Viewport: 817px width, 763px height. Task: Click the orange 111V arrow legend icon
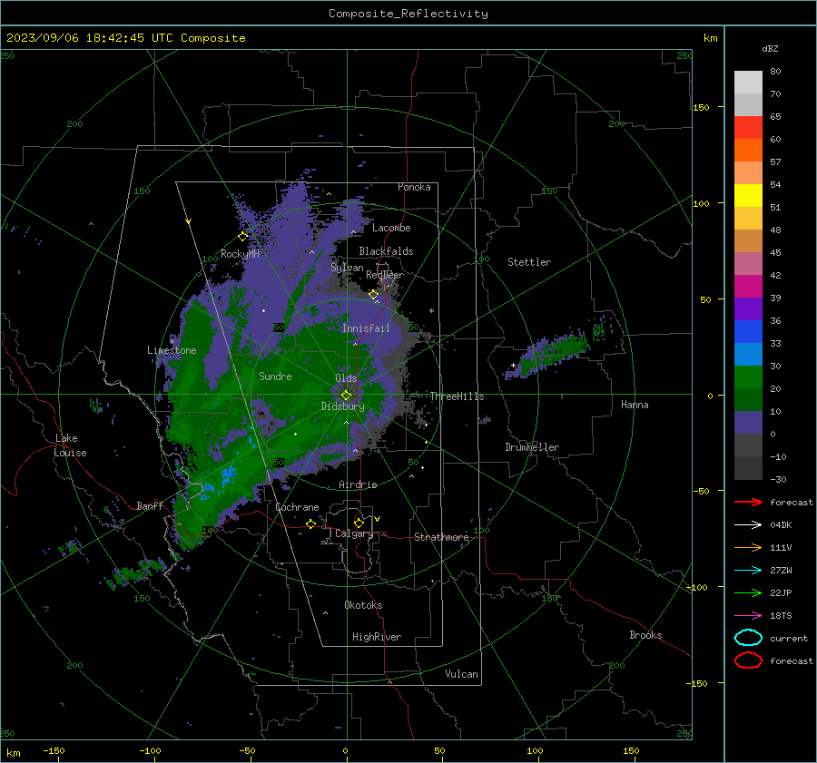(748, 547)
